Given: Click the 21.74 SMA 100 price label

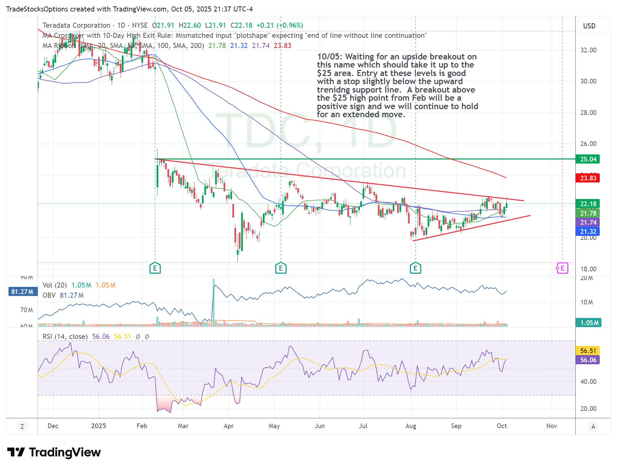Looking at the screenshot, I should [588, 222].
